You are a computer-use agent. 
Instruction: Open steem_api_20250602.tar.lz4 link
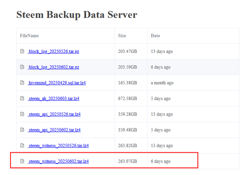click(54, 130)
